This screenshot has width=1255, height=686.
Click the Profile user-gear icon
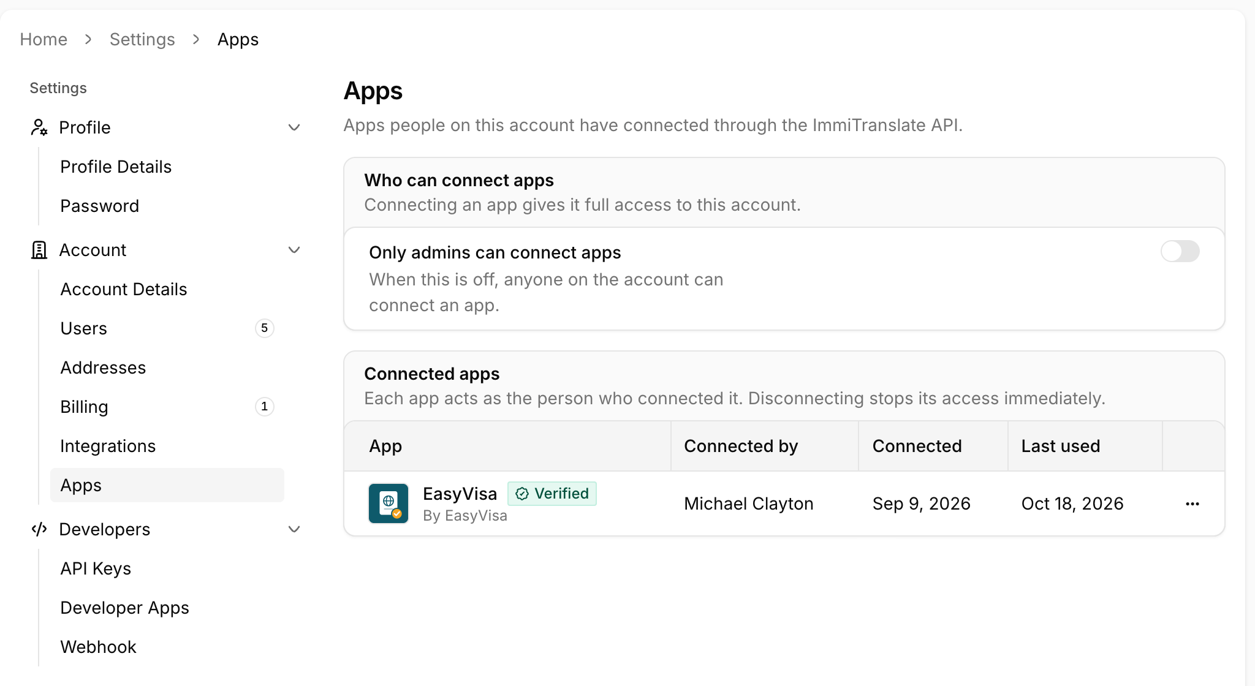point(39,127)
